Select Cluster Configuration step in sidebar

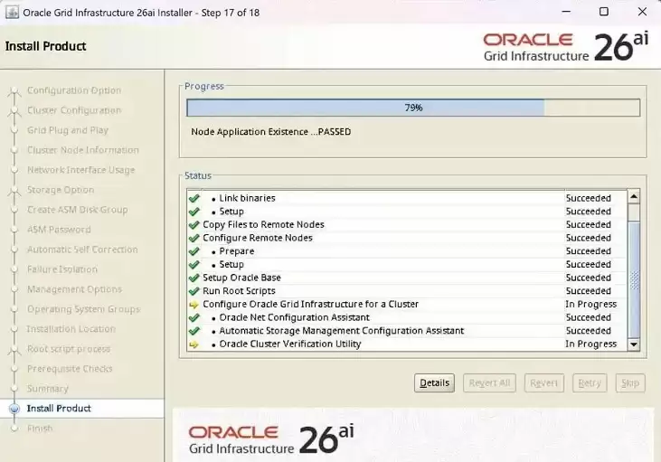click(x=74, y=110)
